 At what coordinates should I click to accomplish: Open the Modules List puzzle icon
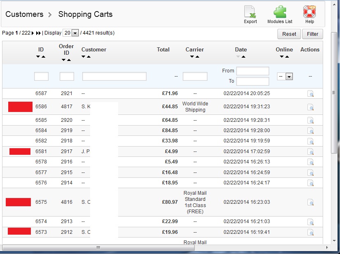(280, 12)
